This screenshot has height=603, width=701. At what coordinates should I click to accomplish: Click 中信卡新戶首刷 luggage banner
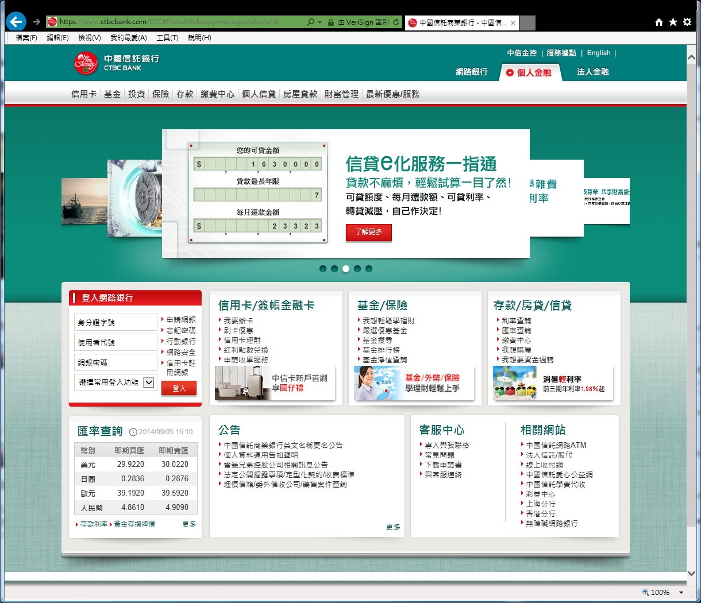275,383
